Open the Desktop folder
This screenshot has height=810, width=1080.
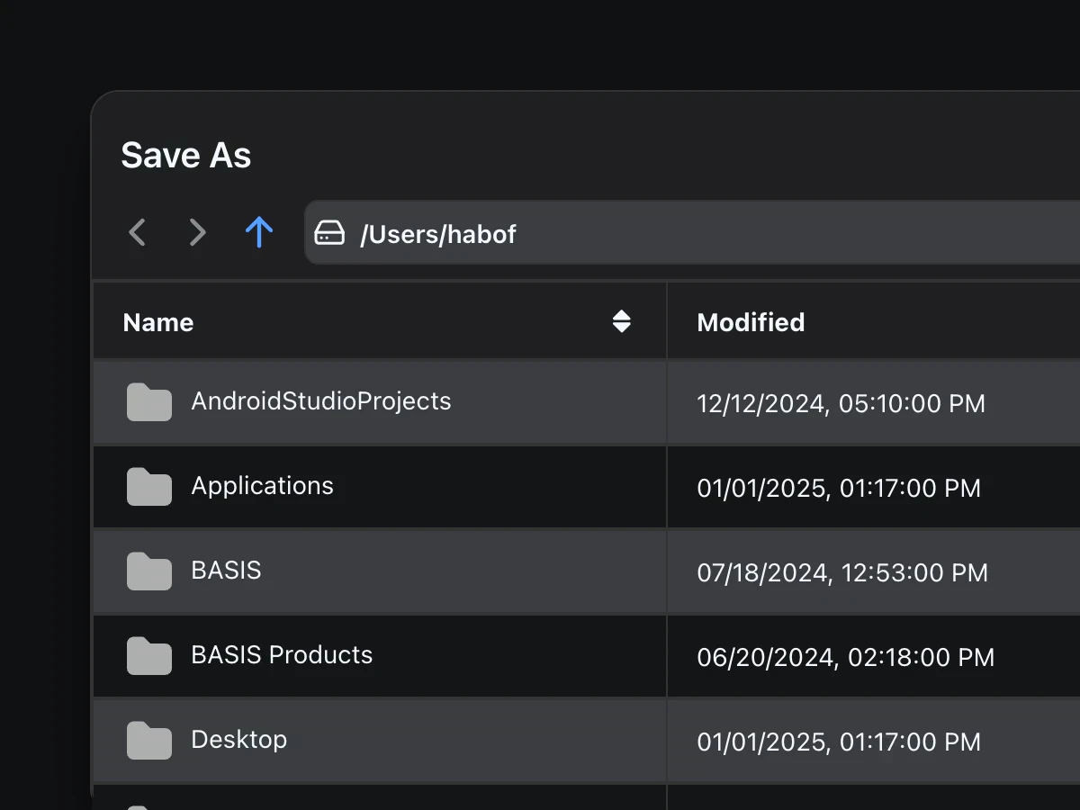pos(238,741)
